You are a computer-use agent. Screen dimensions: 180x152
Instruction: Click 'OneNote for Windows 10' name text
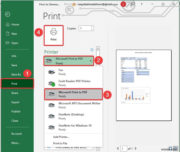(75, 126)
